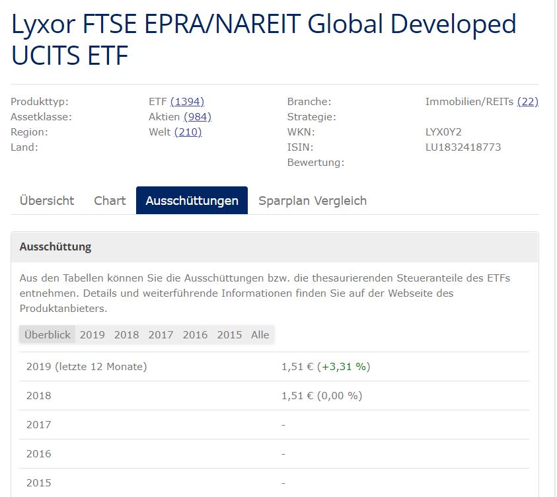Click the 2017 table row label
The width and height of the screenshot is (557, 497).
click(39, 425)
